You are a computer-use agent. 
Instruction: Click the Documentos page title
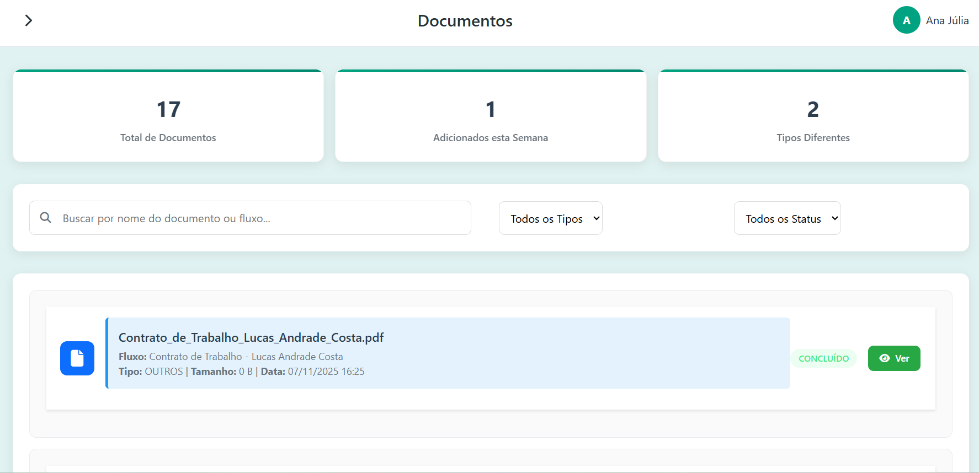(465, 21)
